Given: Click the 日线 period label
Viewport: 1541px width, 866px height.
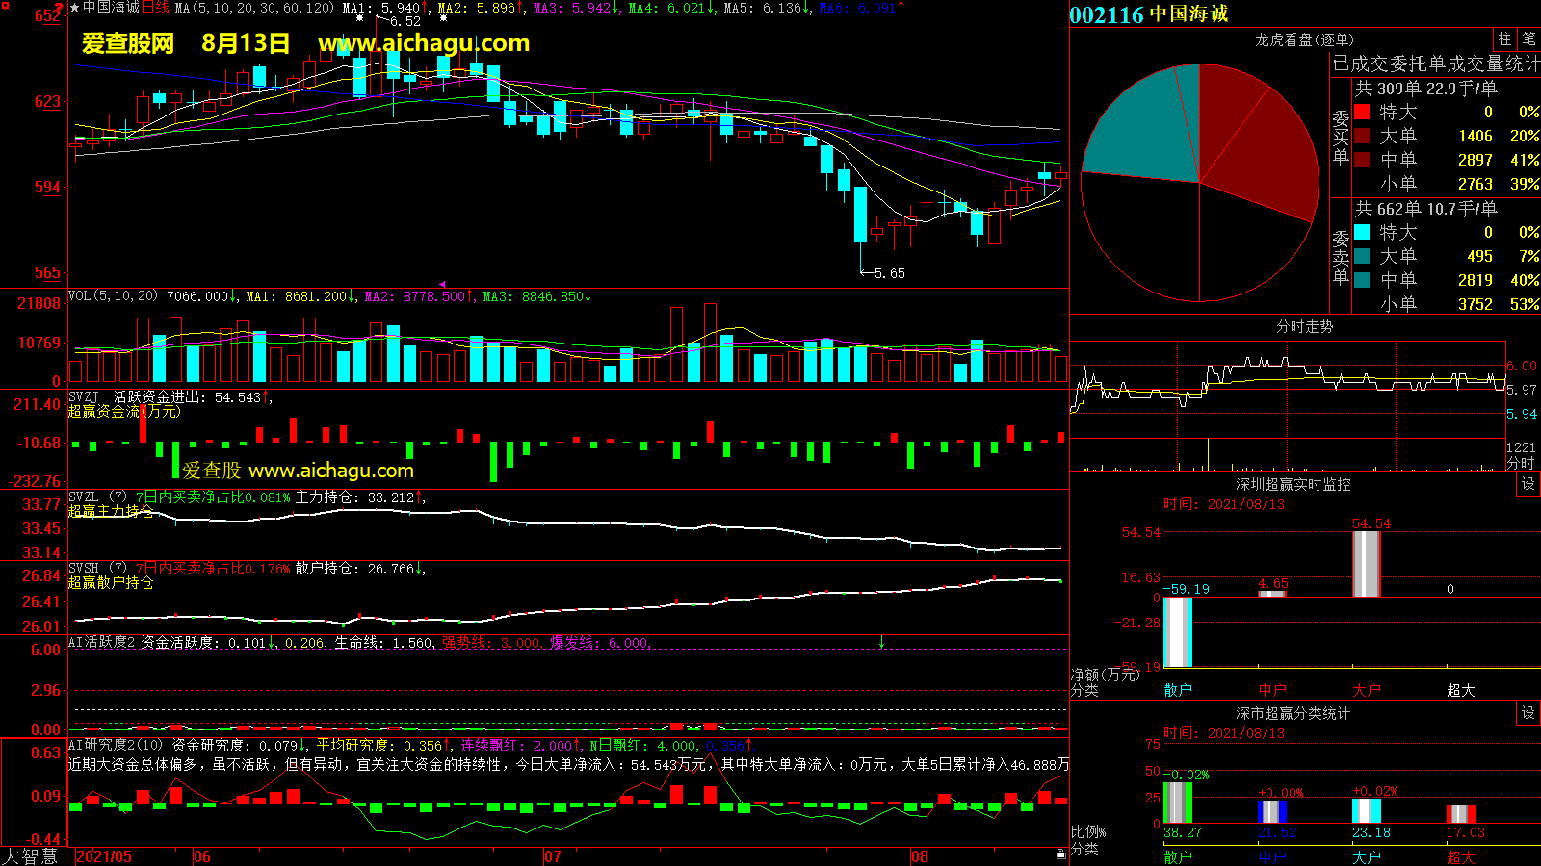Looking at the screenshot, I should [x=155, y=8].
